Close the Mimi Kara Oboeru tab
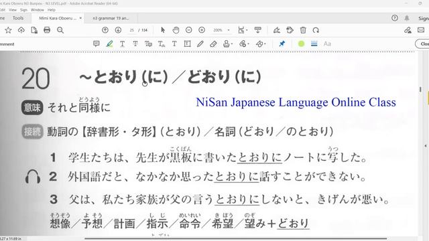This screenshot has height=241, width=429. pyautogui.click(x=80, y=18)
